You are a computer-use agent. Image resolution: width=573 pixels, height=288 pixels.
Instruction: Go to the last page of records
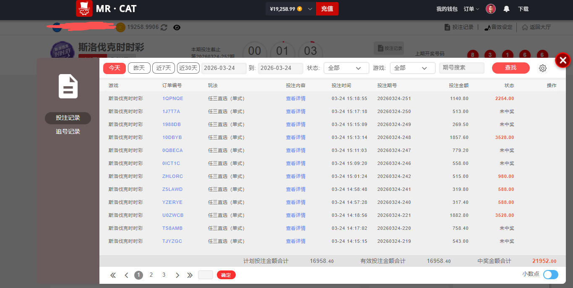pos(190,275)
